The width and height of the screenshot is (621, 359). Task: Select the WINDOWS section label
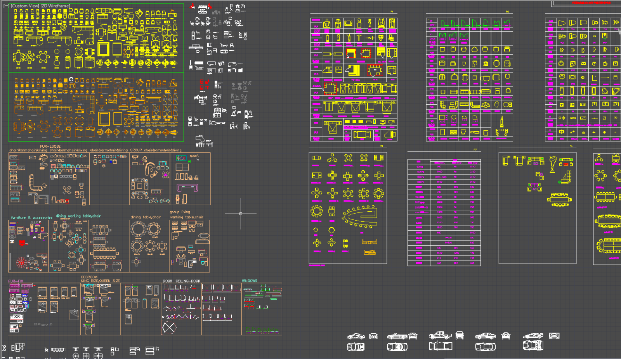tap(249, 281)
